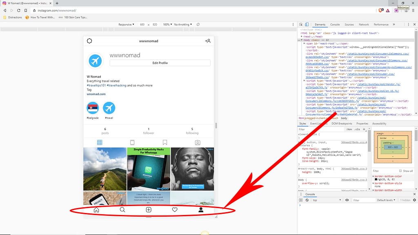This screenshot has height=235, width=418.
Task: Open the #travelhacking hashtag link
Action: coord(116,86)
